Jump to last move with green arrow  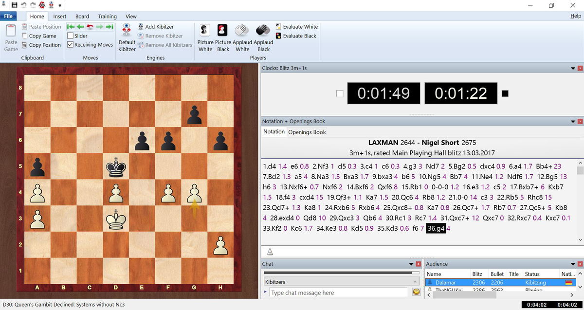109,27
